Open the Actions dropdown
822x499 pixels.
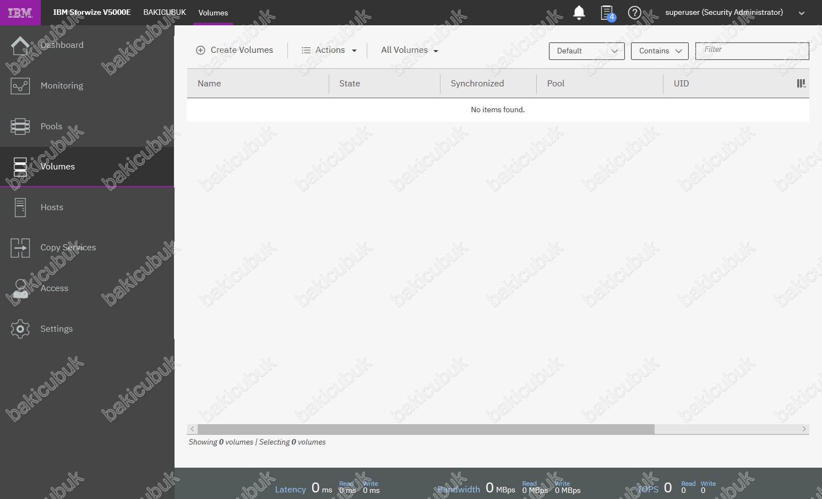[x=329, y=50]
